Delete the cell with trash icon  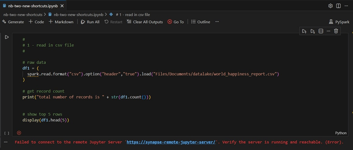click(336, 31)
